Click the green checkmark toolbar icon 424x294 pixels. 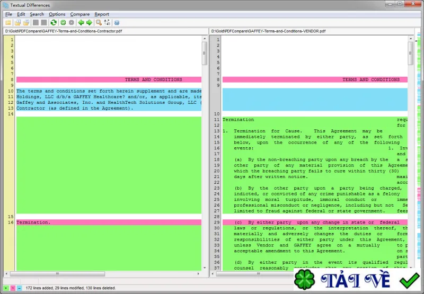pyautogui.click(x=63, y=23)
